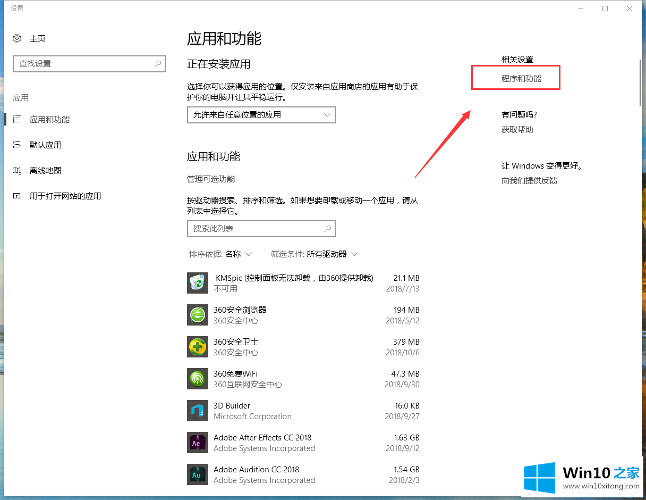Image resolution: width=646 pixels, height=500 pixels.
Task: Click the 360安全浏览器 app icon
Action: [x=198, y=315]
